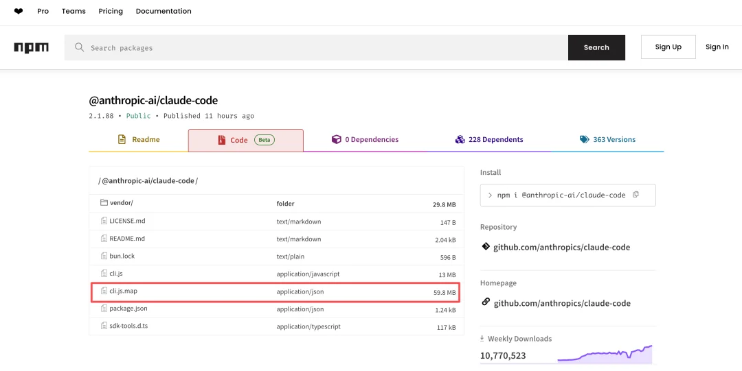The height and width of the screenshot is (371, 742).
Task: Open github.com/anthropics/claude-code repository link
Action: point(561,247)
